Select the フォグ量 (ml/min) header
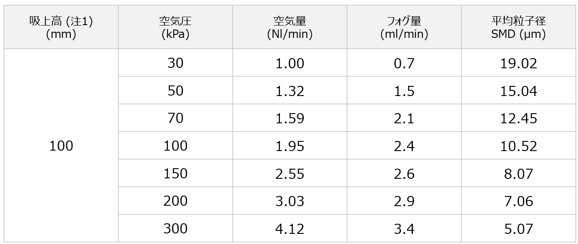The image size is (578, 244). click(x=404, y=27)
